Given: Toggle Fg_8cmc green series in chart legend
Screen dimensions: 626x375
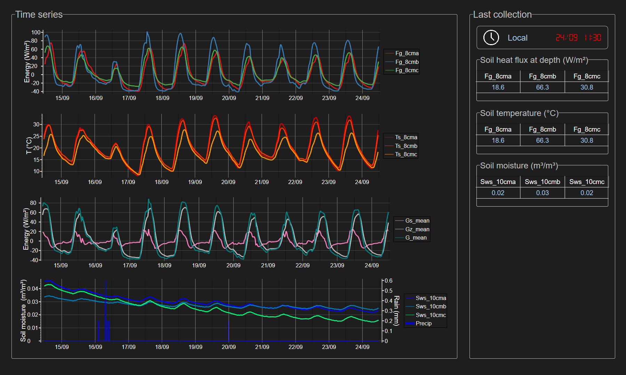Looking at the screenshot, I should [x=407, y=70].
